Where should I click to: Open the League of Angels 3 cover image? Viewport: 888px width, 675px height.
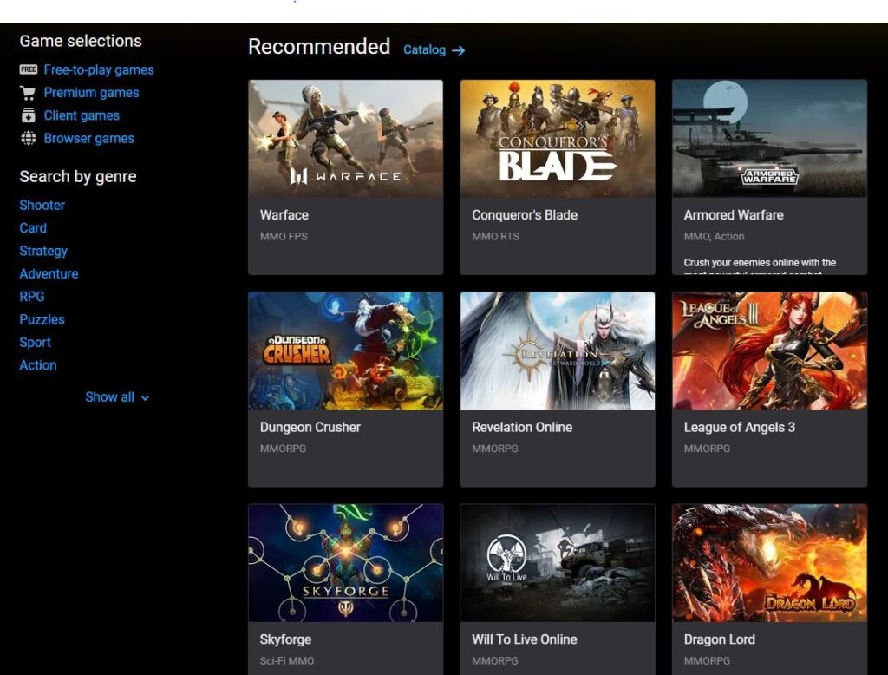[x=770, y=351]
